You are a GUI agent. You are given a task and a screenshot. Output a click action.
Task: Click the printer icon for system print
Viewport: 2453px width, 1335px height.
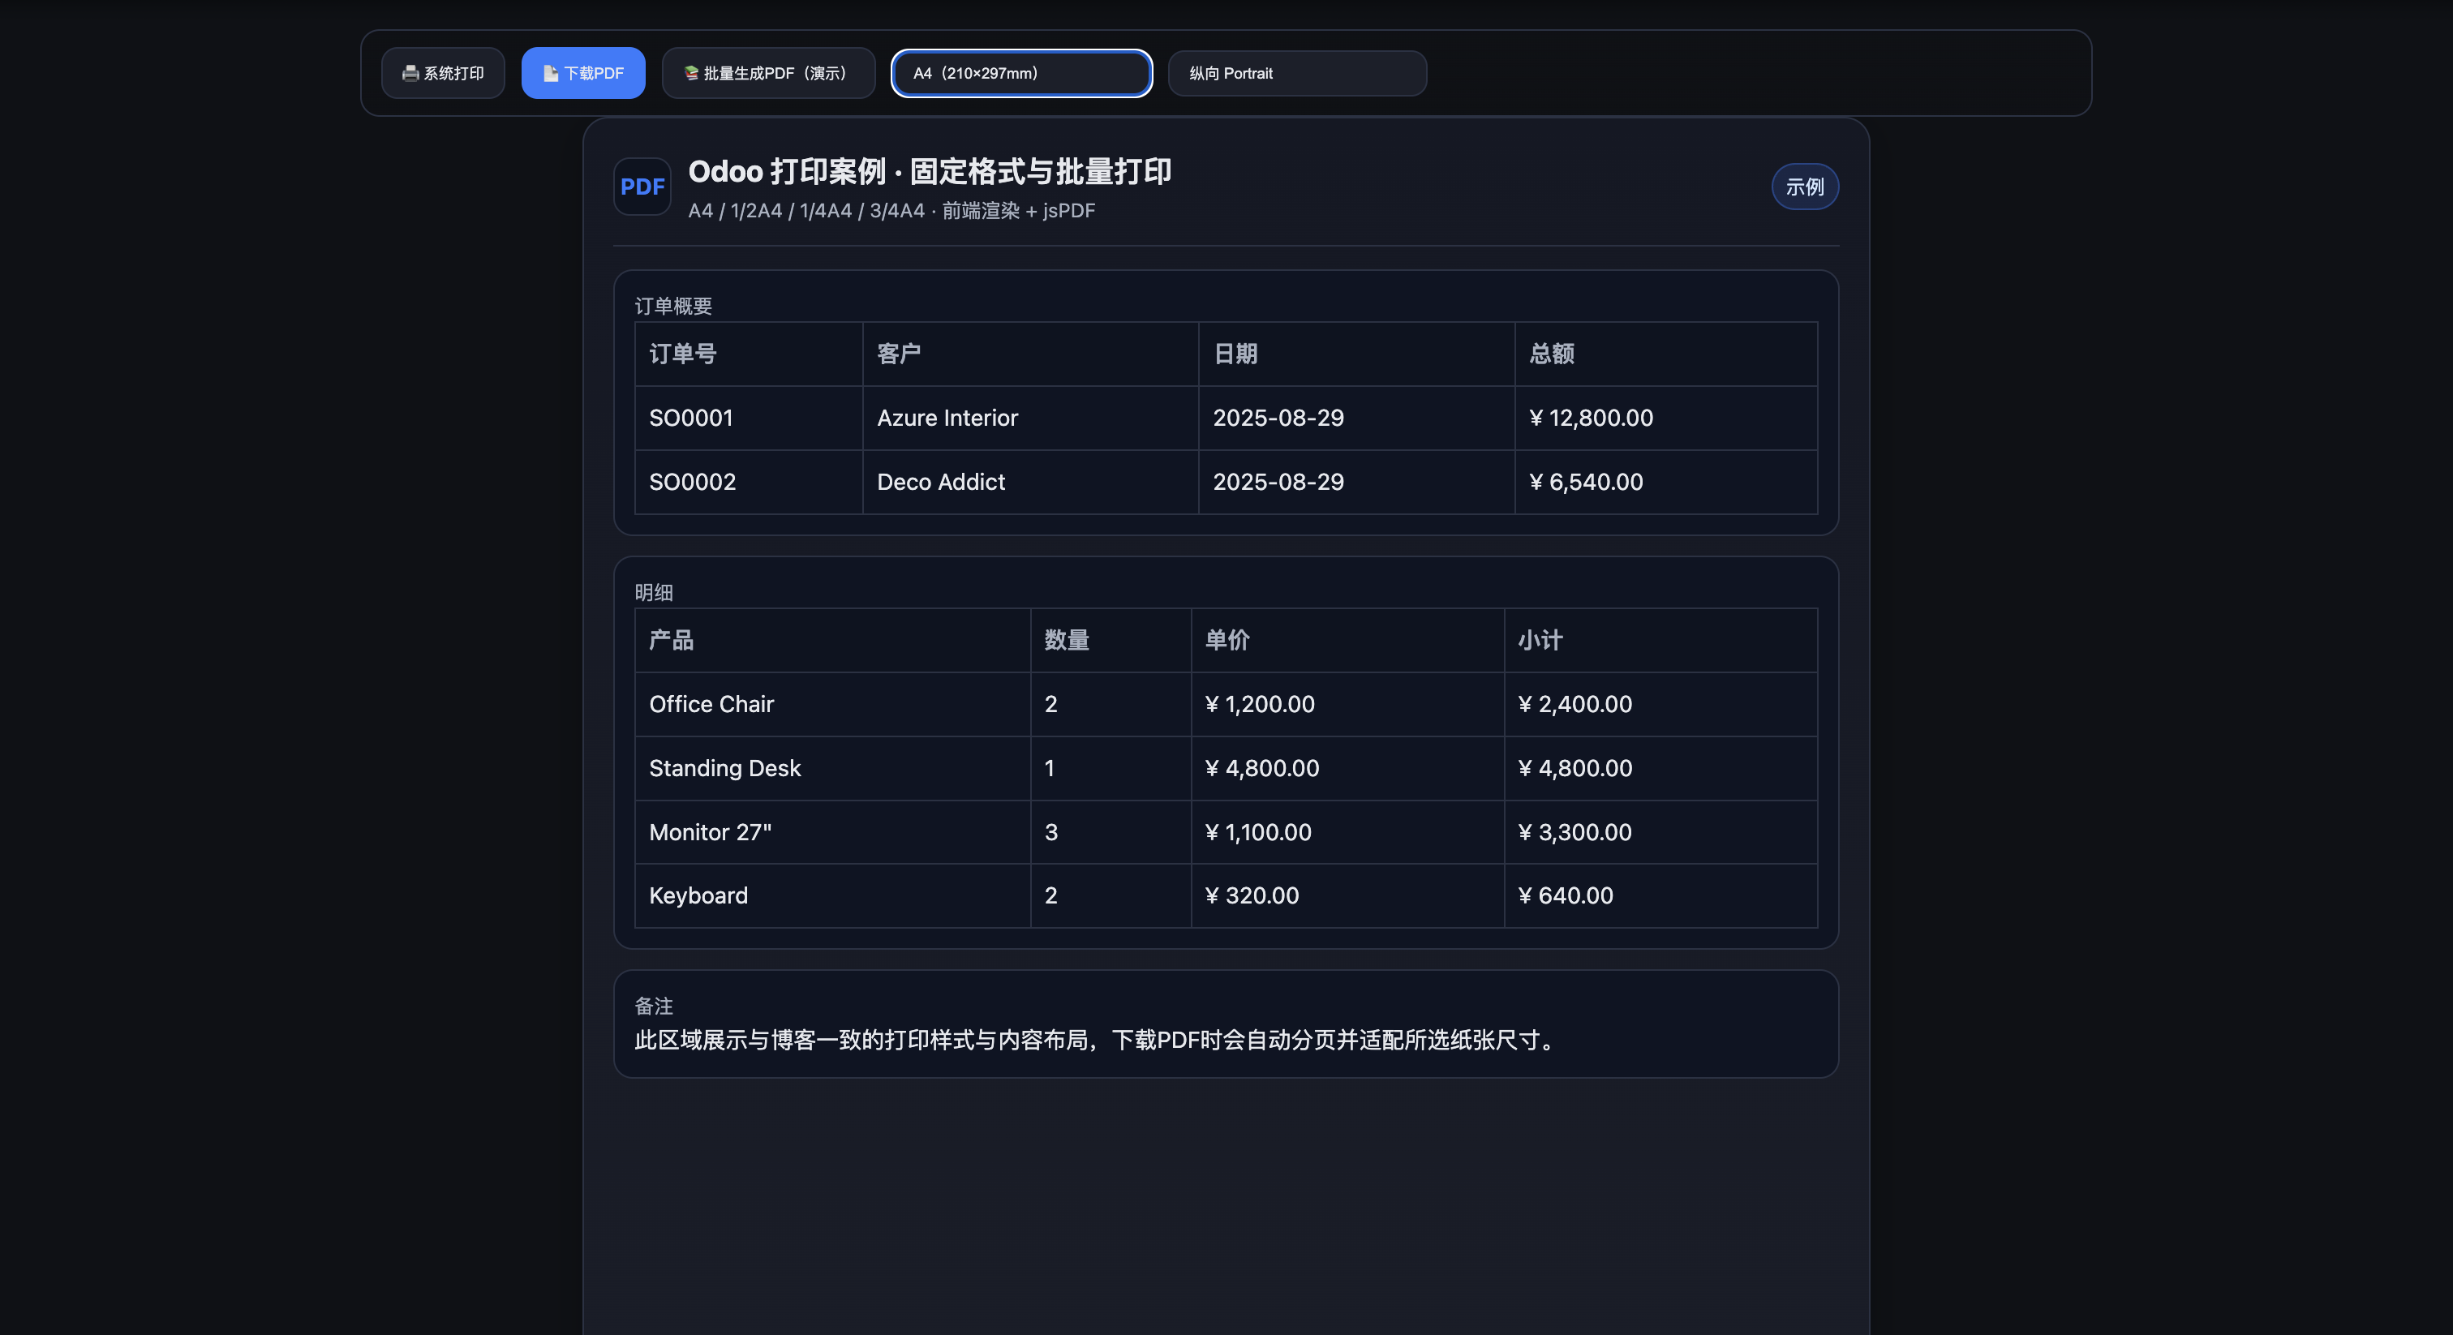(x=410, y=73)
